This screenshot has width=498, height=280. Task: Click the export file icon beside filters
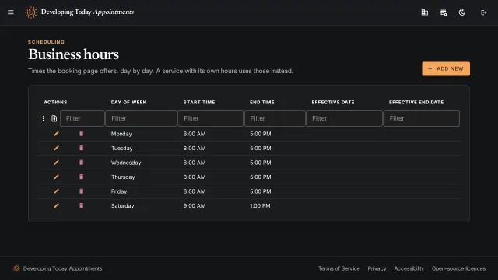coord(54,118)
